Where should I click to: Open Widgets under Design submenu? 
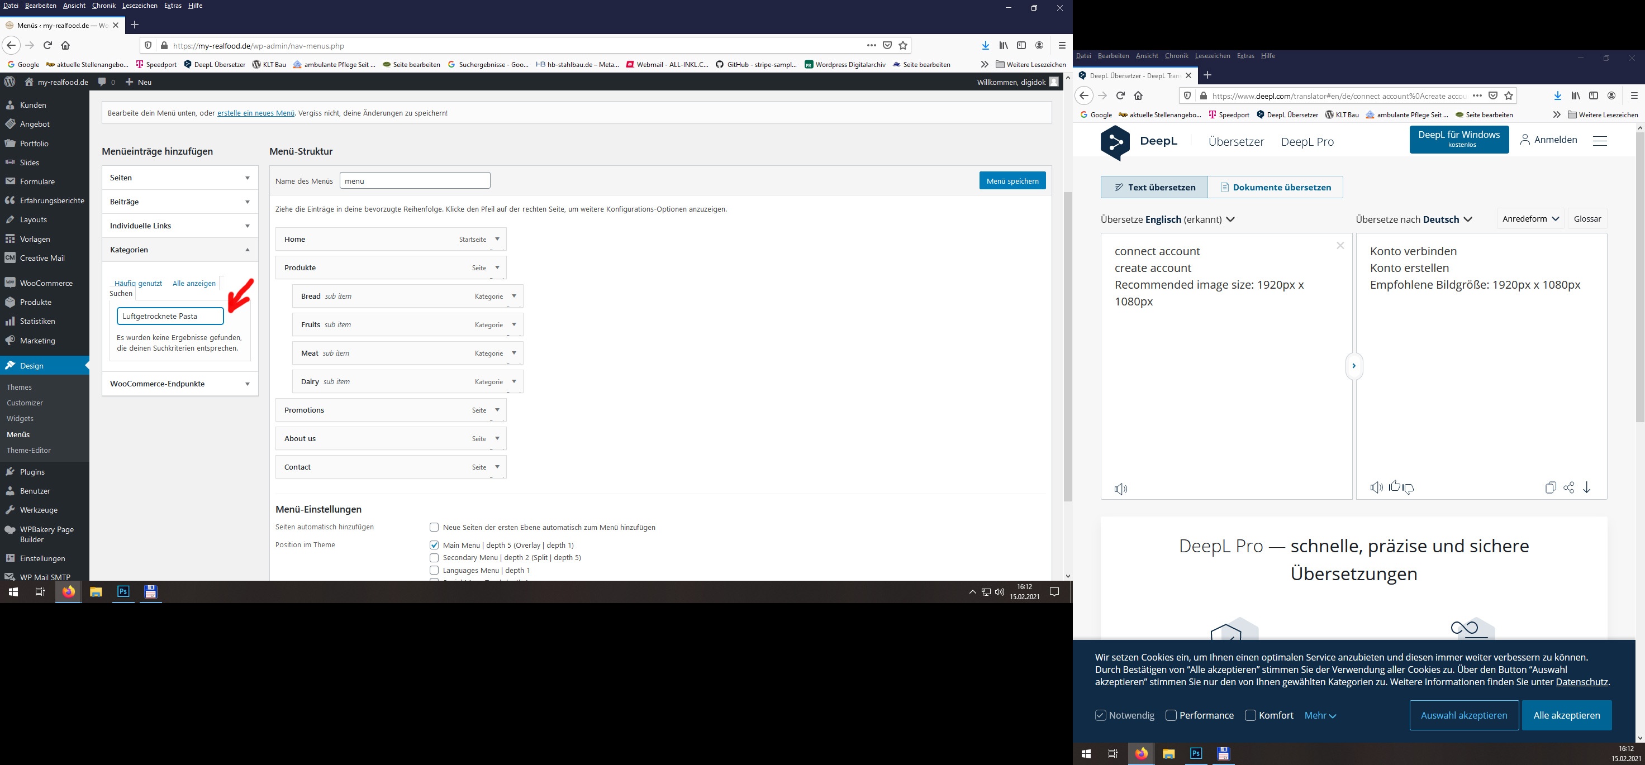point(20,419)
